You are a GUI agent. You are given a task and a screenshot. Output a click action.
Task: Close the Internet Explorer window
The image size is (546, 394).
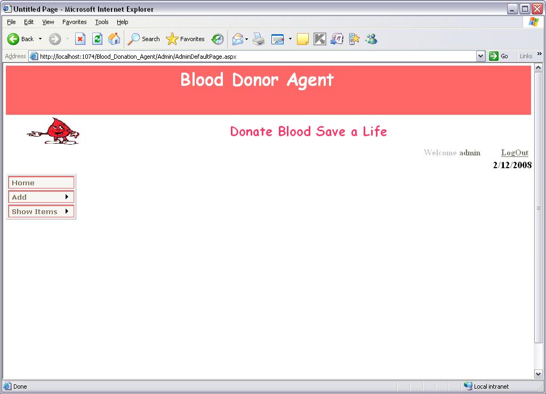click(537, 9)
